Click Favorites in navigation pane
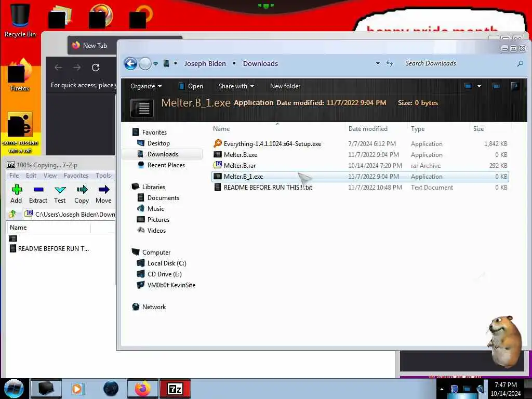The width and height of the screenshot is (532, 399). pyautogui.click(x=154, y=132)
